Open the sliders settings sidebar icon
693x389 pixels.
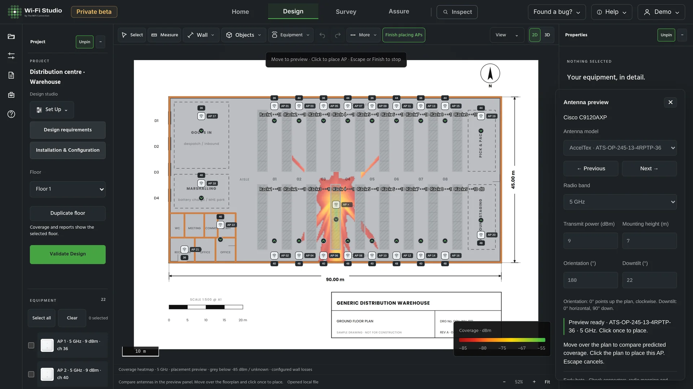[x=11, y=56]
